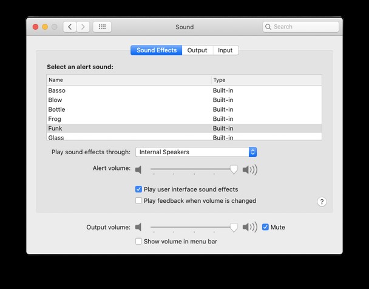The width and height of the screenshot is (369, 289).
Task: Click the alert volume low speaker icon
Action: pyautogui.click(x=138, y=169)
